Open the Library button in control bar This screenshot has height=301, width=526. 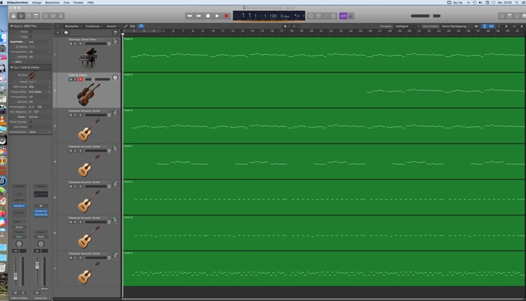[14, 16]
